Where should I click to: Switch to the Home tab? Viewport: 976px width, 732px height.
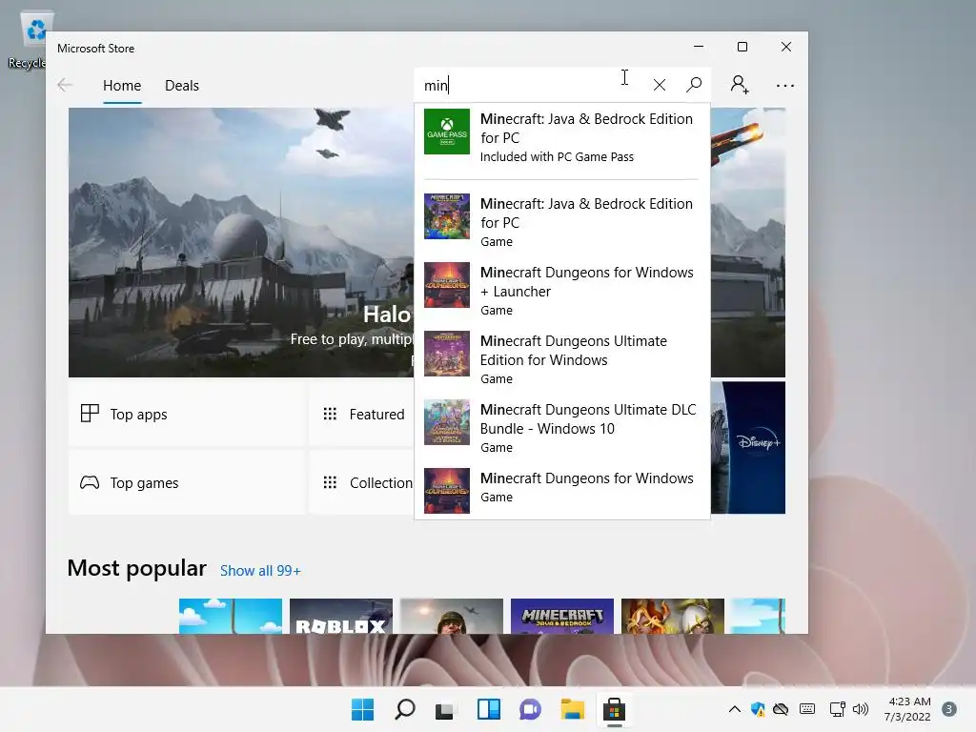pyautogui.click(x=122, y=85)
